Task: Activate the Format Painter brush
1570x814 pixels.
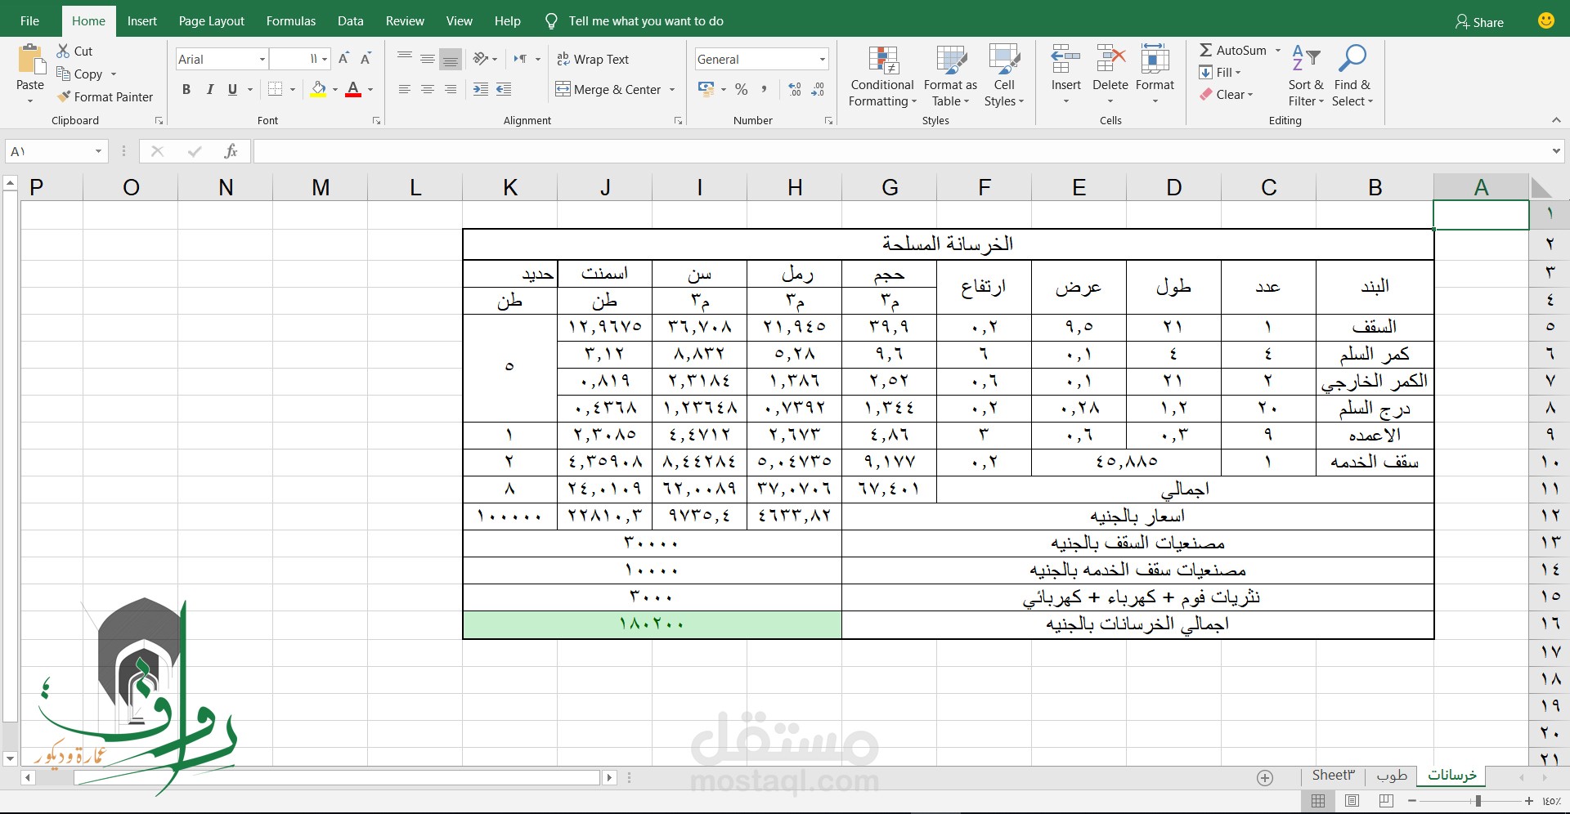Action: click(64, 96)
